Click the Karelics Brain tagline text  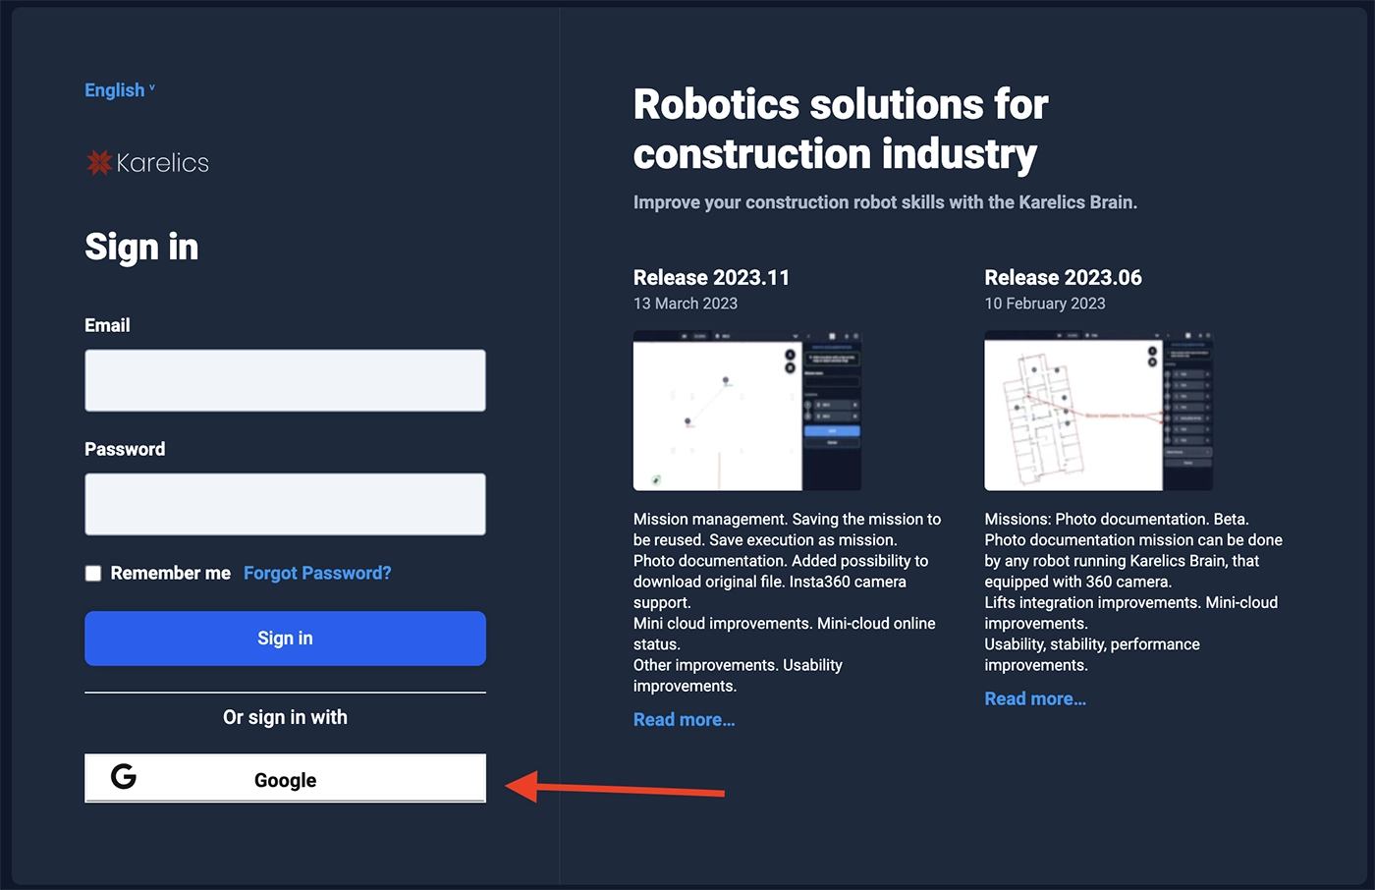coord(885,202)
